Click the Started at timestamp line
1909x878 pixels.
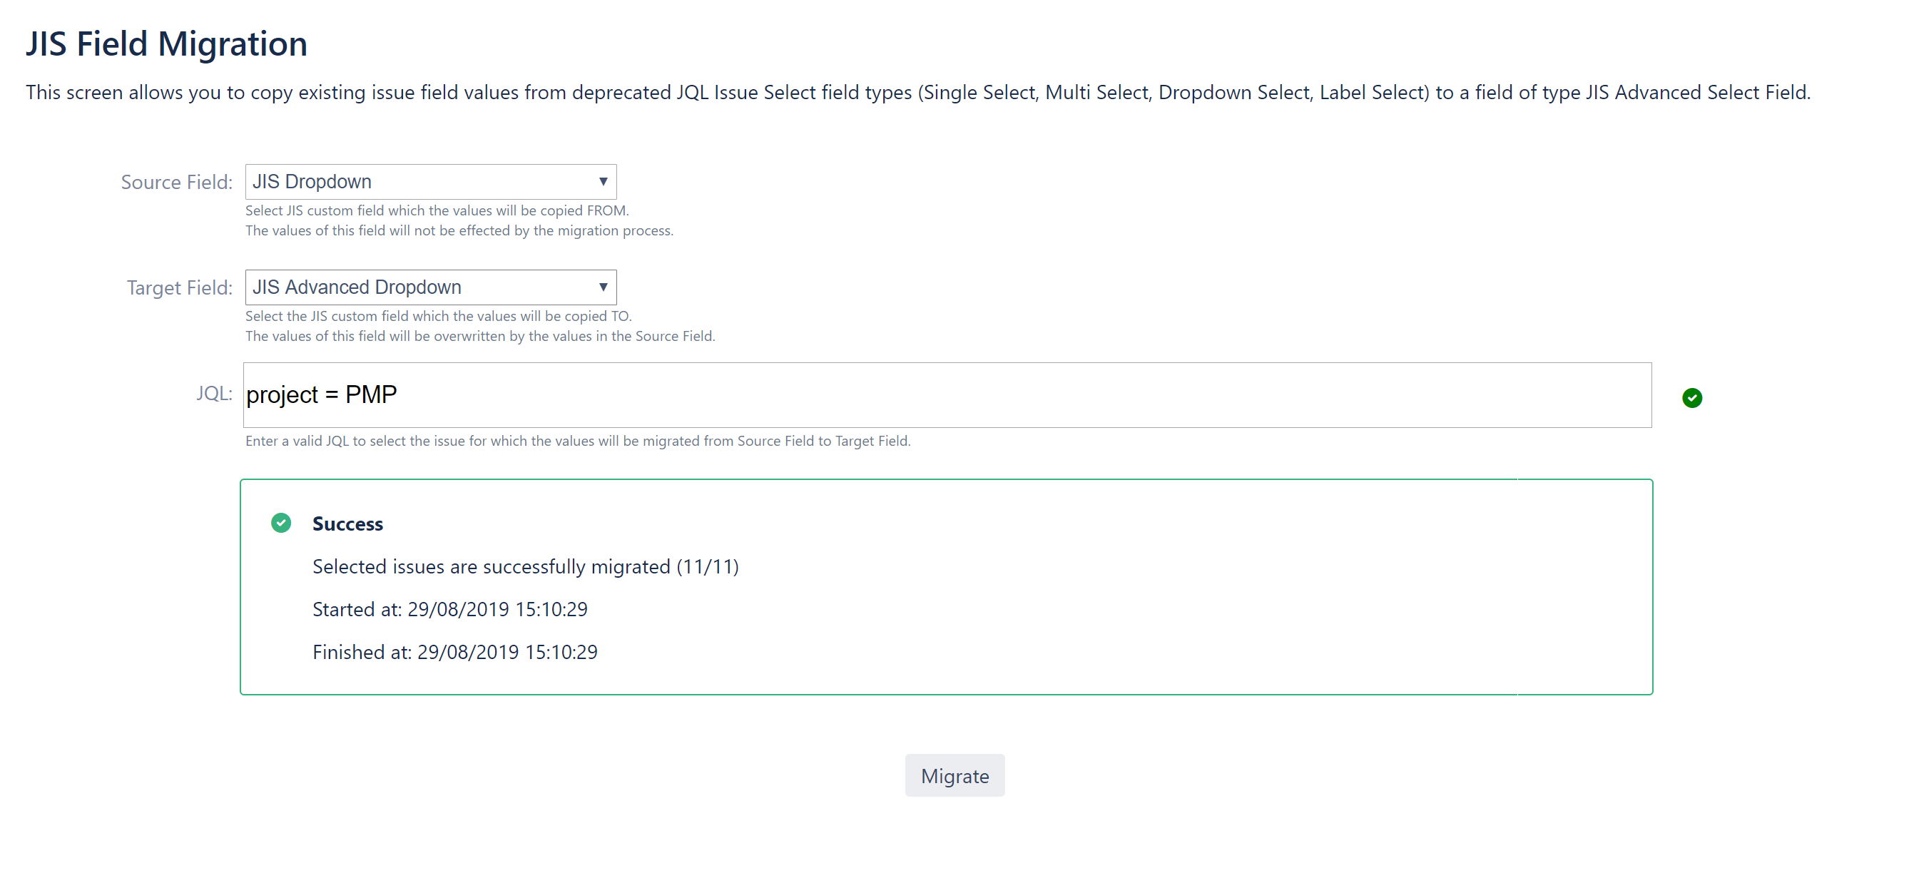(450, 609)
